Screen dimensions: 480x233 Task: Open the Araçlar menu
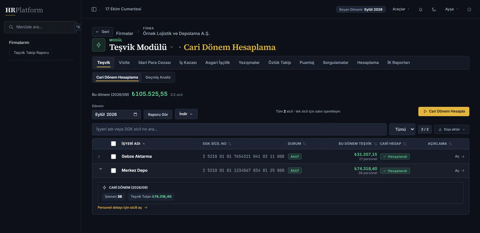(401, 9)
